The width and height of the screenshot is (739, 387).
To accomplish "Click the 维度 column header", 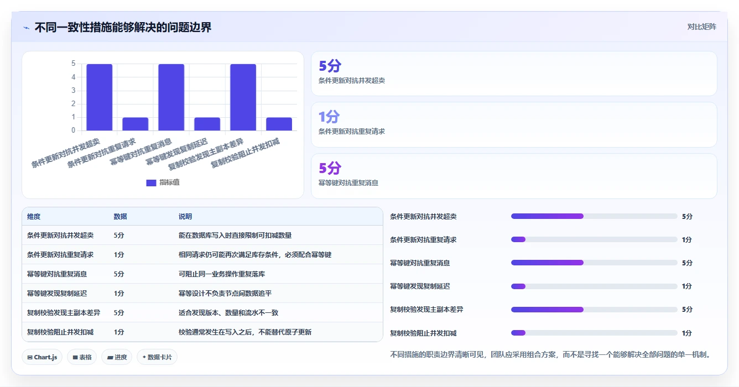I will 34,217.
